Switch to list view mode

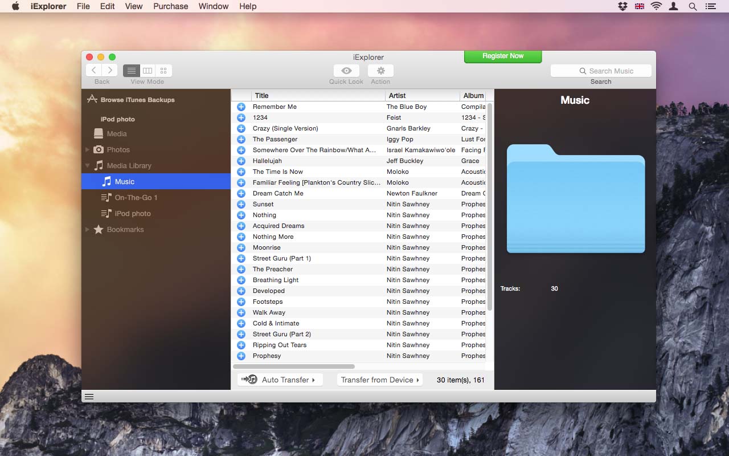pyautogui.click(x=132, y=71)
